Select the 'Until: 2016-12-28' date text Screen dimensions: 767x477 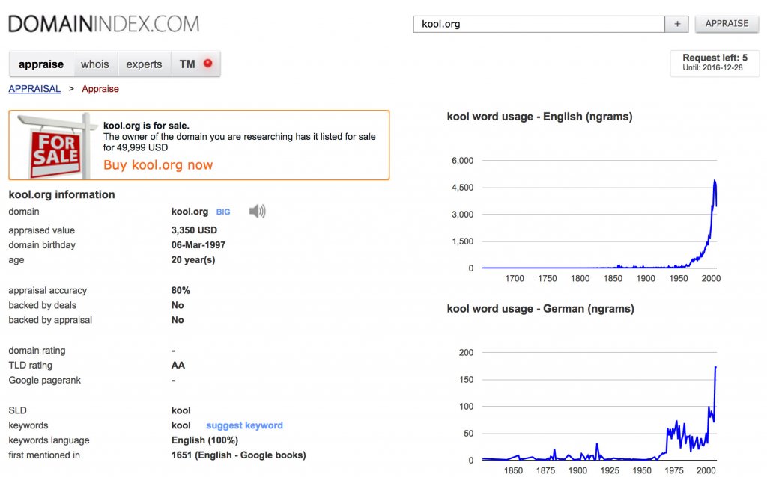pos(713,68)
